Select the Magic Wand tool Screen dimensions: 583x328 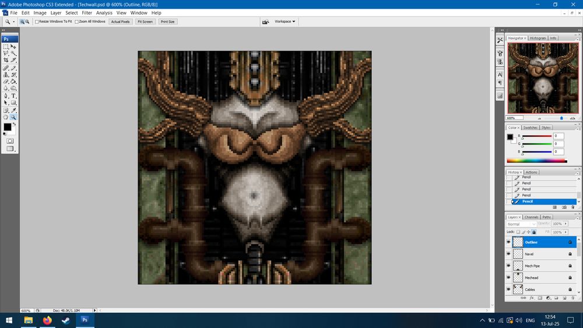click(x=13, y=54)
